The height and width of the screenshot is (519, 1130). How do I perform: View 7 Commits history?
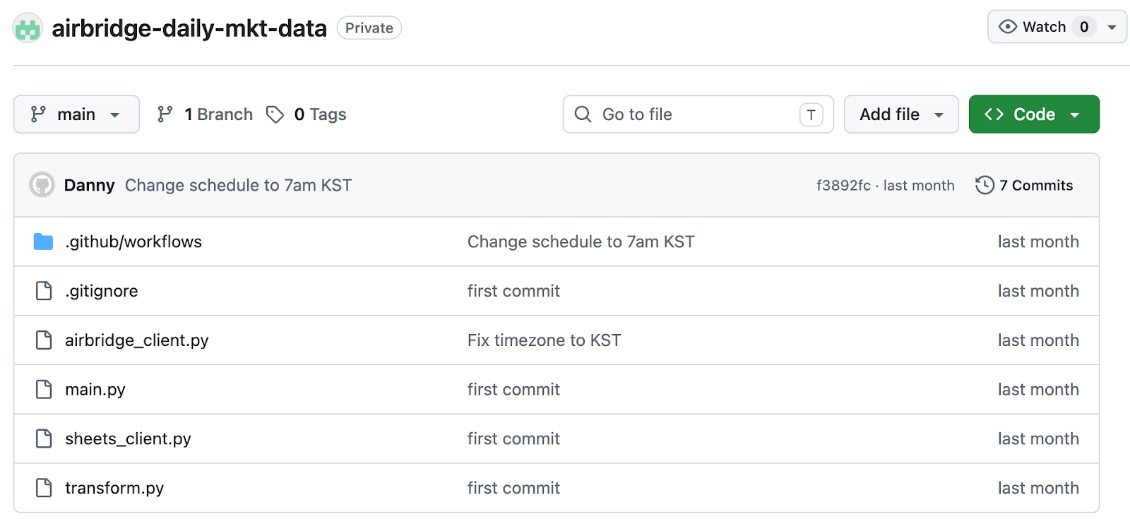click(1024, 185)
